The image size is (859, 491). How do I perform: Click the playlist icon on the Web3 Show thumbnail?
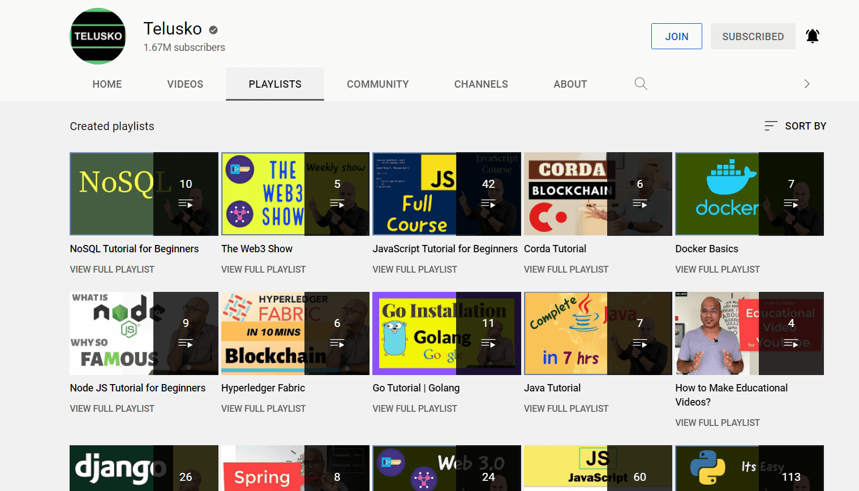pyautogui.click(x=337, y=204)
